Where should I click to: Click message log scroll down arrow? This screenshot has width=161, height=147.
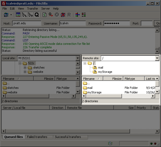(157, 51)
